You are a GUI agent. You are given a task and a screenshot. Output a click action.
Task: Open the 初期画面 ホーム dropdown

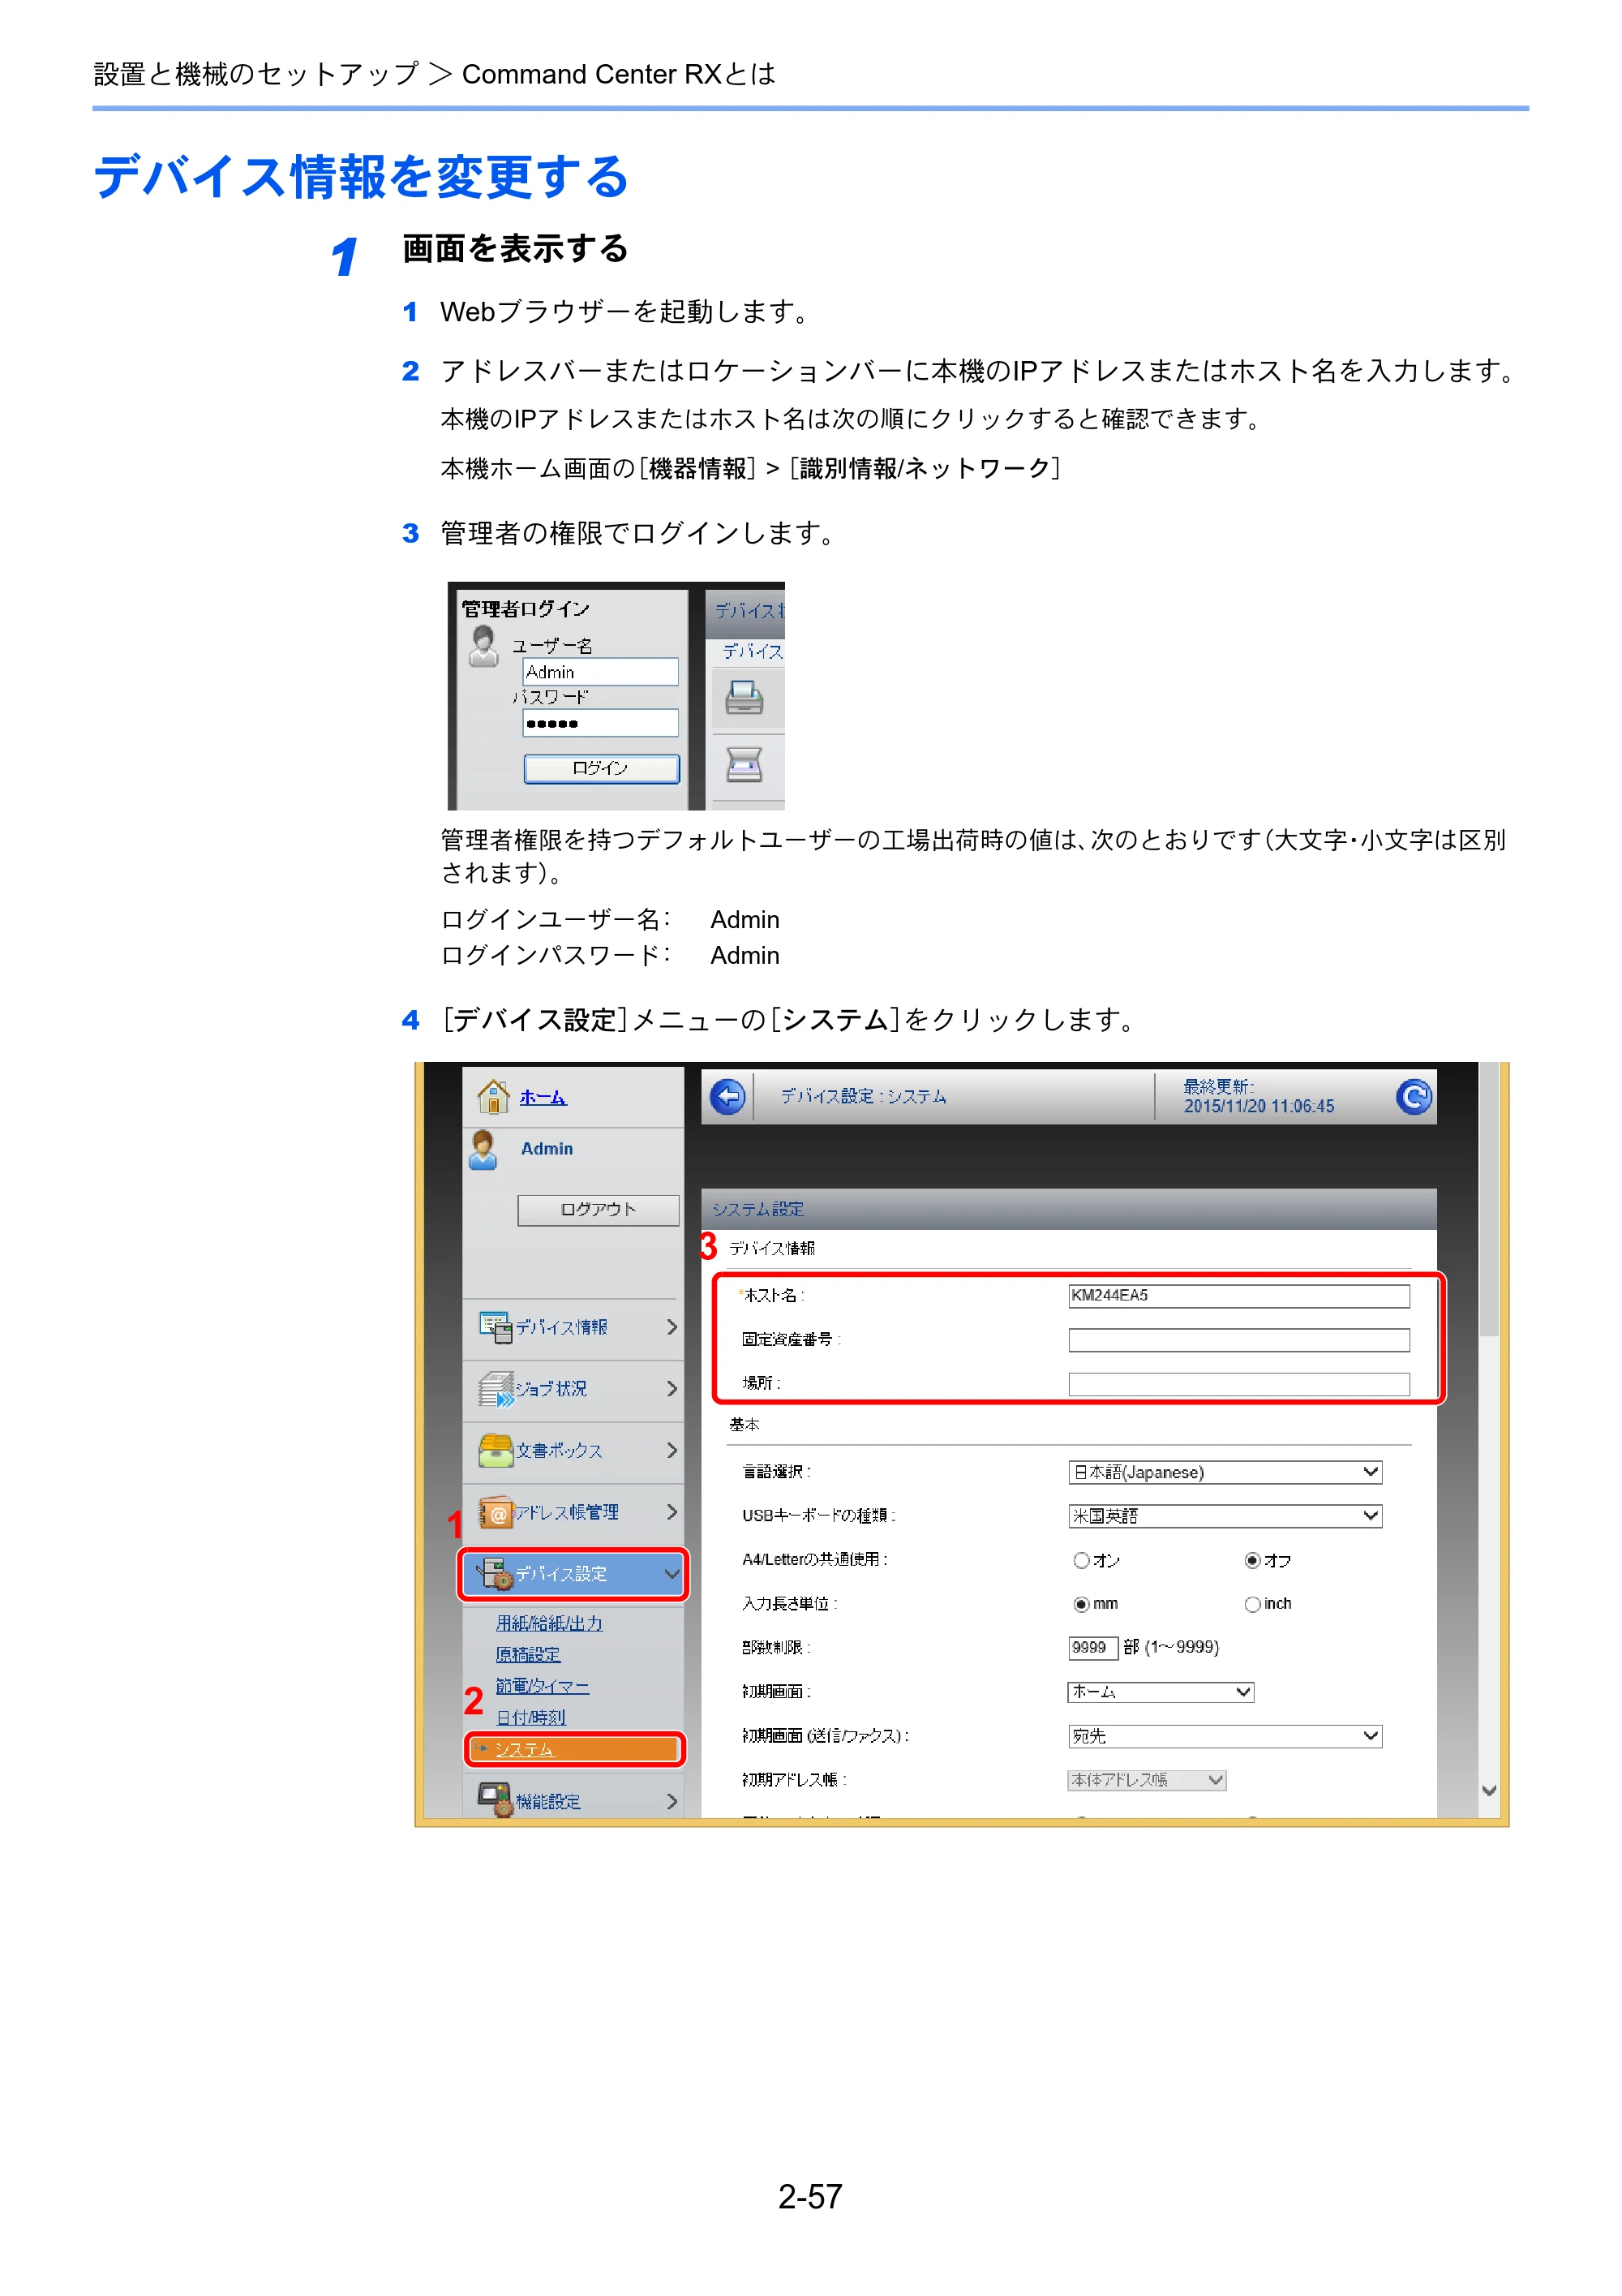pos(1161,1692)
